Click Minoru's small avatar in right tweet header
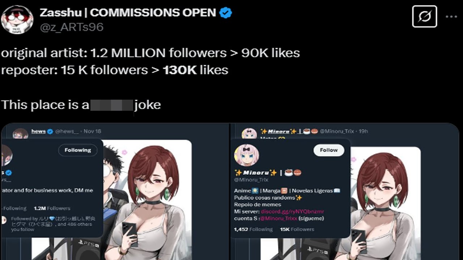Viewport: 463px width, 260px height. tap(249, 133)
